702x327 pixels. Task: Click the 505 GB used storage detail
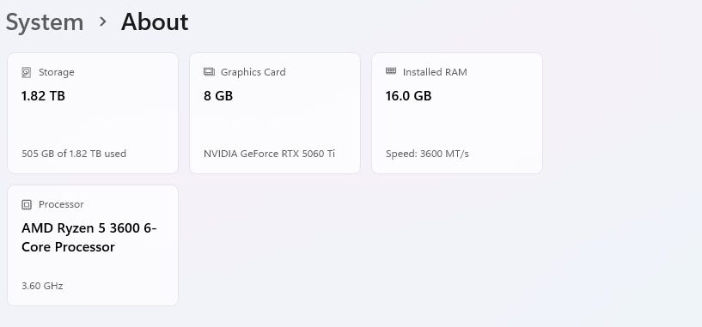tap(74, 154)
